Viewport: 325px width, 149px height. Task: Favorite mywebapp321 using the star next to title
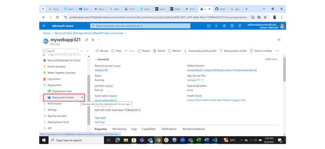pyautogui.click(x=93, y=39)
